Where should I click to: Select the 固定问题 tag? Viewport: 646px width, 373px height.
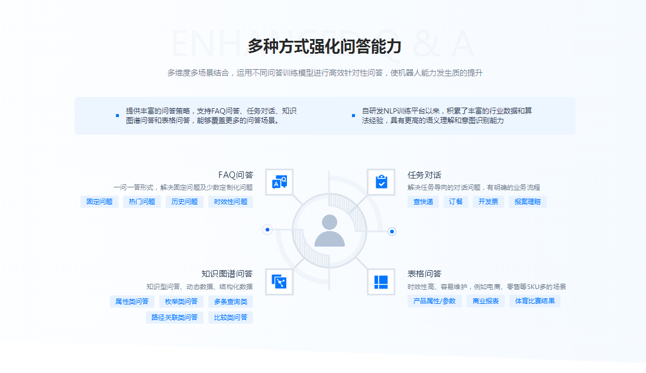(99, 202)
